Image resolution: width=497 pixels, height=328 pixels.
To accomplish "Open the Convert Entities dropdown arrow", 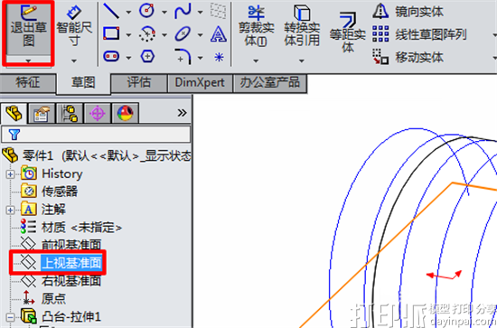I will pyautogui.click(x=302, y=61).
